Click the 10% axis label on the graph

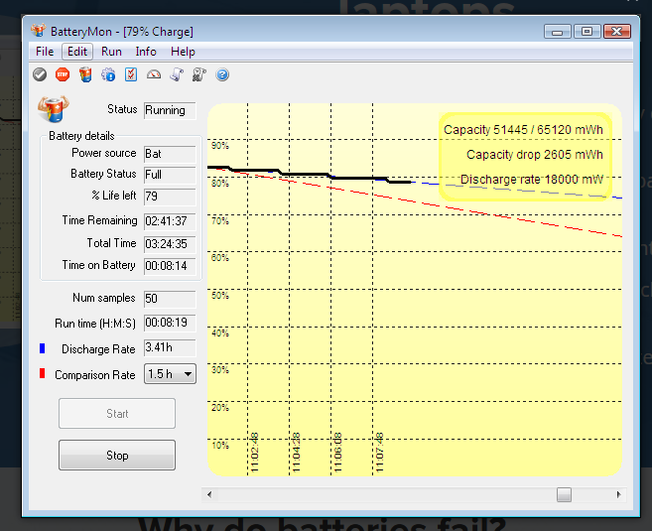point(220,446)
